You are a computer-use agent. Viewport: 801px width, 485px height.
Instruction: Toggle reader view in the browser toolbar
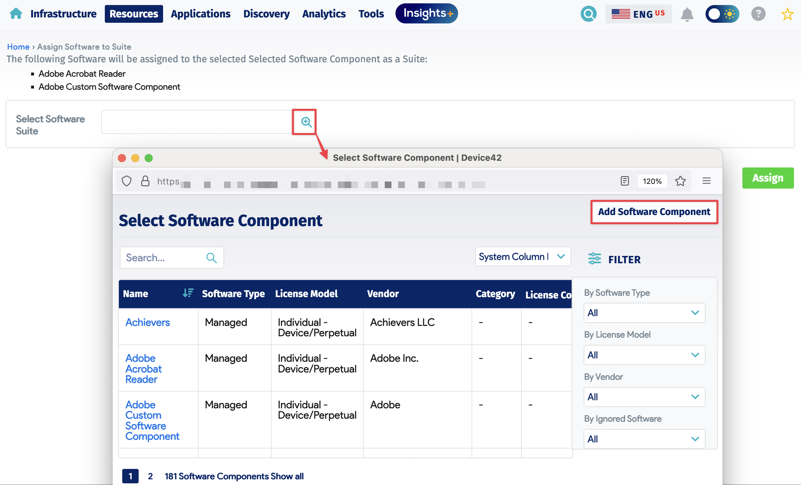(624, 181)
